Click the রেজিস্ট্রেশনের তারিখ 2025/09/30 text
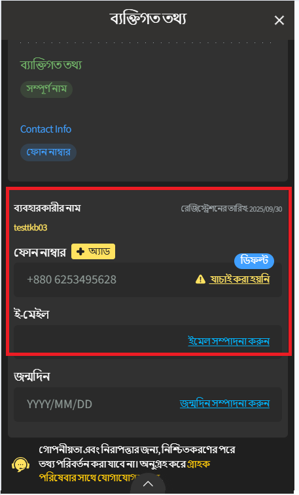This screenshot has height=495, width=299. point(232,209)
